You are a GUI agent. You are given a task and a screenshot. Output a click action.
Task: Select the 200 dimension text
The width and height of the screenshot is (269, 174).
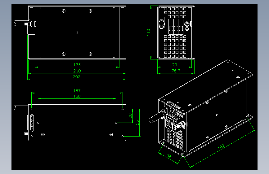[x=77, y=71]
